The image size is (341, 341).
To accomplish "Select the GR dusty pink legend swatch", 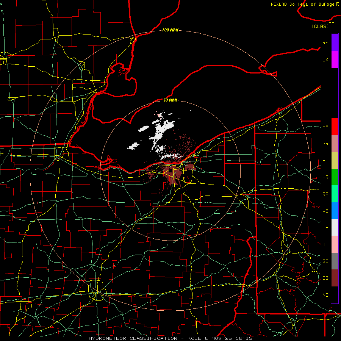I will pyautogui.click(x=335, y=143).
